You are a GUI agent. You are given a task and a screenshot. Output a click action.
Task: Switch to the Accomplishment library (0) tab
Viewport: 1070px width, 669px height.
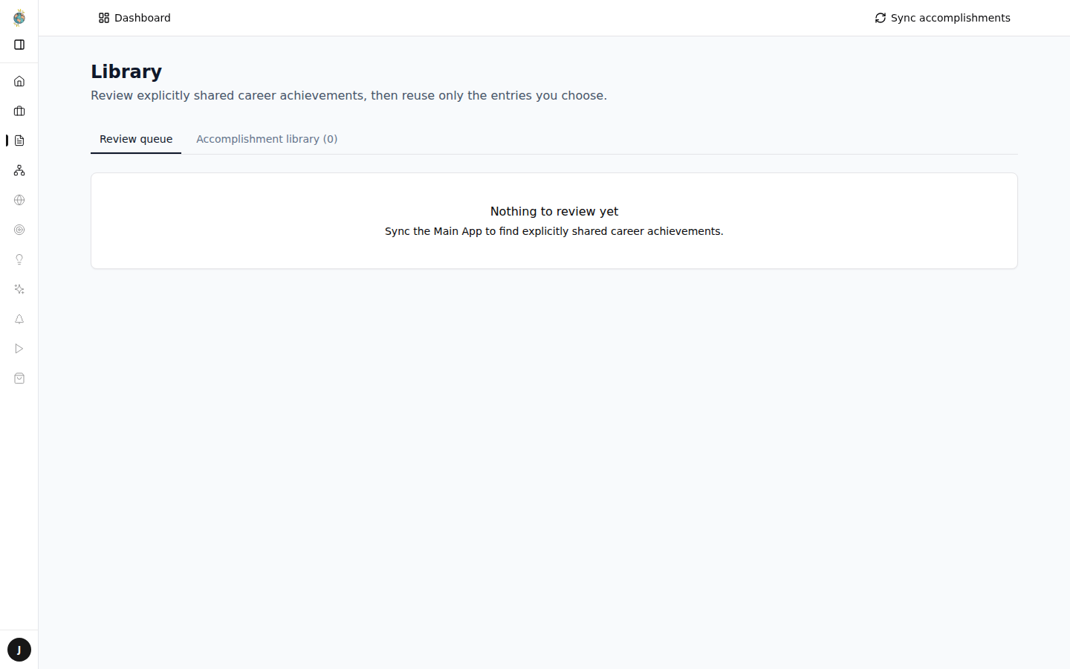[x=267, y=139]
